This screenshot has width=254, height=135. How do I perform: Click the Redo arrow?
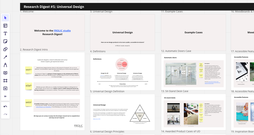(5, 114)
